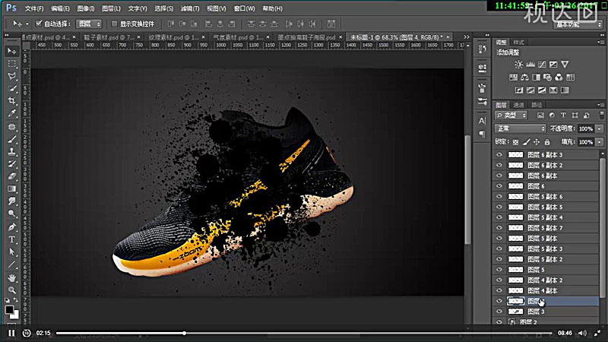
Task: Open the 滤镜(T) menu
Action: pos(189,8)
